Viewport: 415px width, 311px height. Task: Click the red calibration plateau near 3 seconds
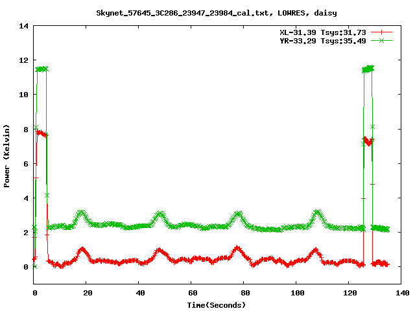(x=41, y=133)
